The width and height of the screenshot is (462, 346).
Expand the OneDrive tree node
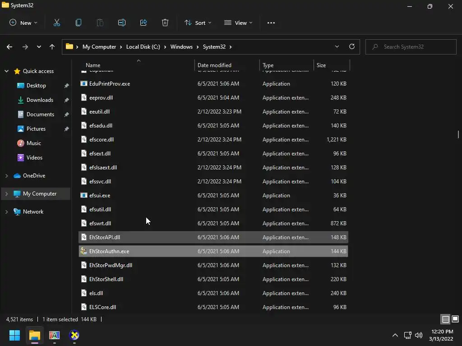tap(6, 176)
